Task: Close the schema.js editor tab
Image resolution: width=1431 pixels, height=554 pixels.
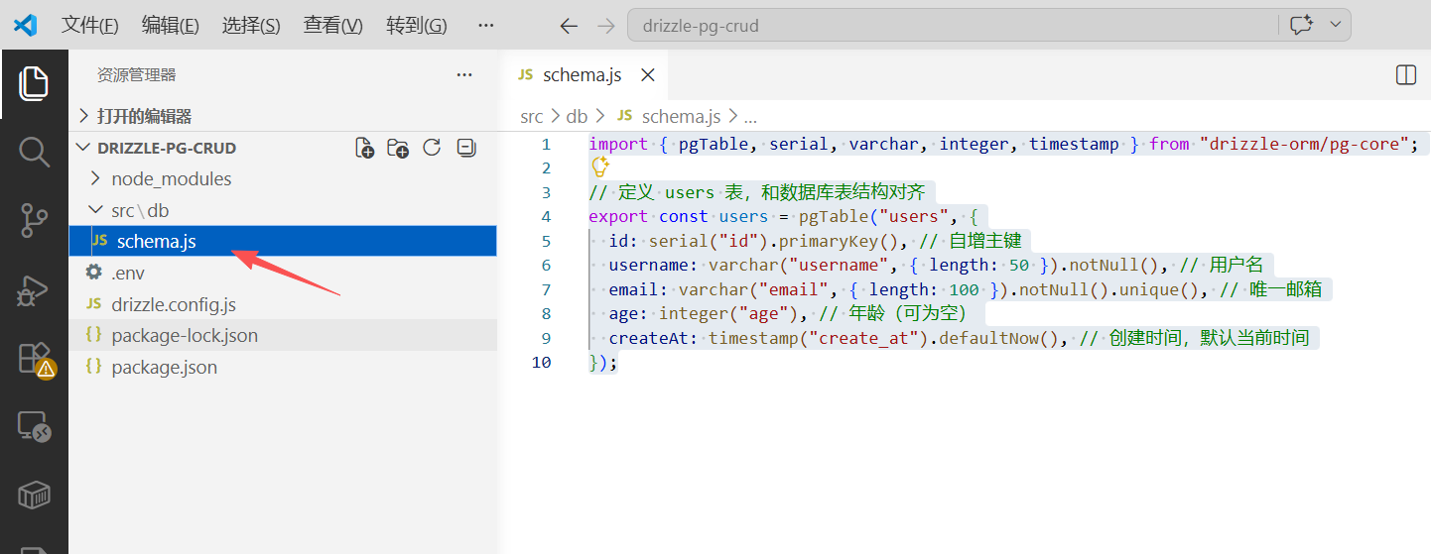Action: coord(648,74)
